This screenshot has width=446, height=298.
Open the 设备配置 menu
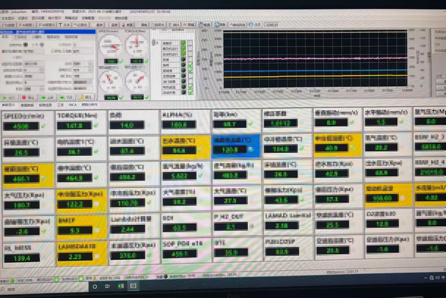[x=88, y=18]
